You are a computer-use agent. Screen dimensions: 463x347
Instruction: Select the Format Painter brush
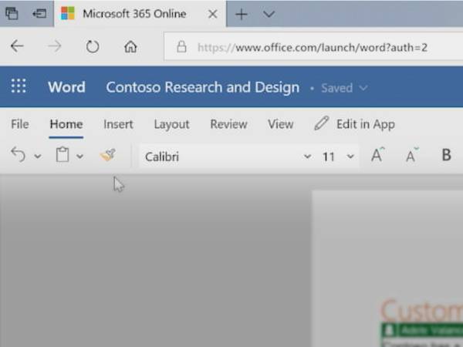(108, 155)
